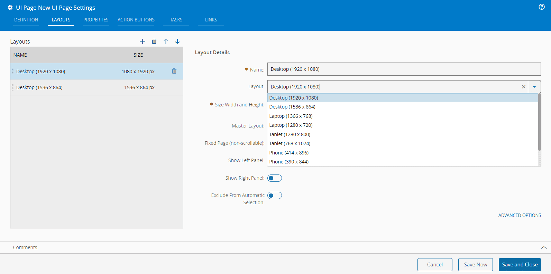Image resolution: width=551 pixels, height=274 pixels.
Task: Toggle the Show Right Panel switch
Action: point(275,178)
